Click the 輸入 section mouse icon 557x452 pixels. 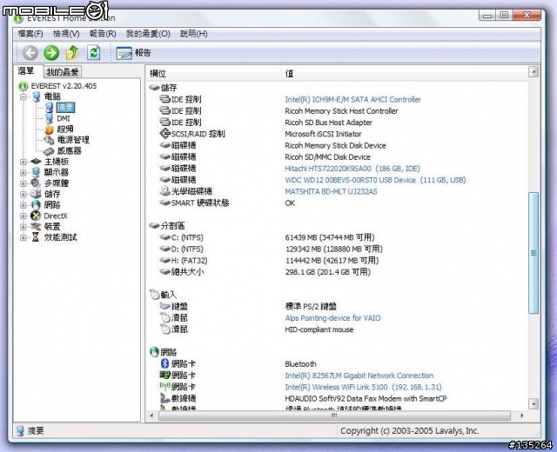pyautogui.click(x=154, y=294)
